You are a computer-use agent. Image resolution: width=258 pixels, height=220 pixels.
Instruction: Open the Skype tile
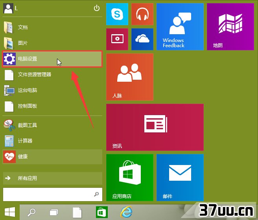pos(117,14)
